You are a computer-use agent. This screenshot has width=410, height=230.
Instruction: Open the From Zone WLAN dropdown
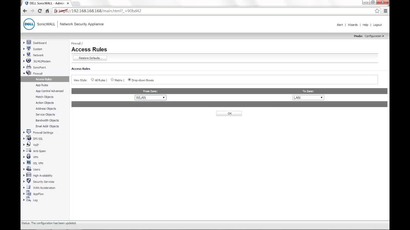pyautogui.click(x=150, y=98)
